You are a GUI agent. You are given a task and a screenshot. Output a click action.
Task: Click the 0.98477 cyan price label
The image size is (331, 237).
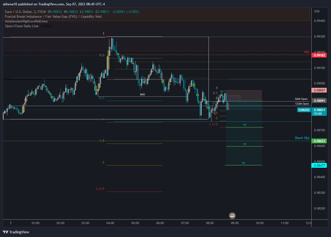pyautogui.click(x=319, y=165)
